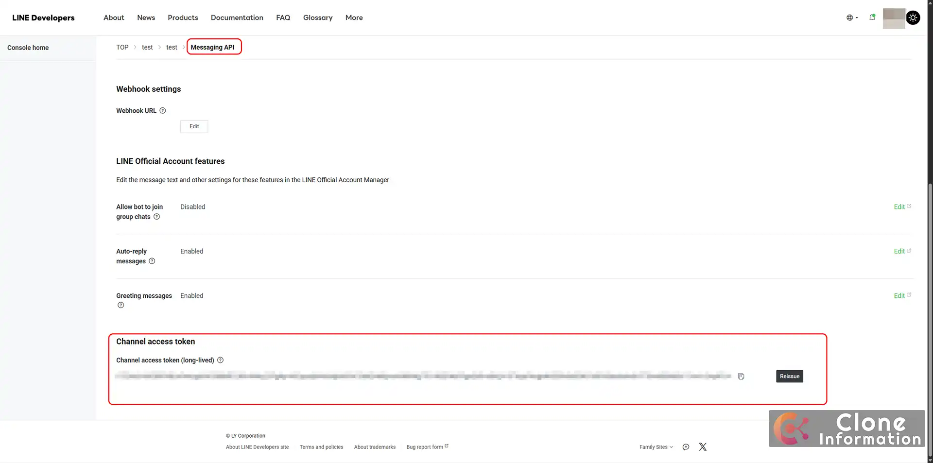Copy the channel access token
Image resolution: width=933 pixels, height=463 pixels.
coord(741,377)
